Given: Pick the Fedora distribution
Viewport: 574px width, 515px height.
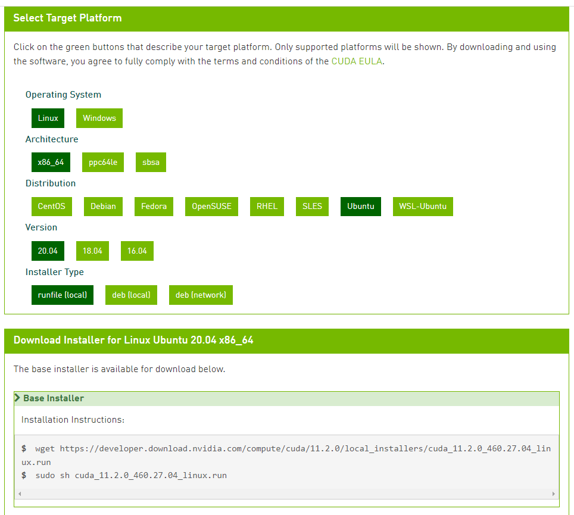Looking at the screenshot, I should [154, 207].
